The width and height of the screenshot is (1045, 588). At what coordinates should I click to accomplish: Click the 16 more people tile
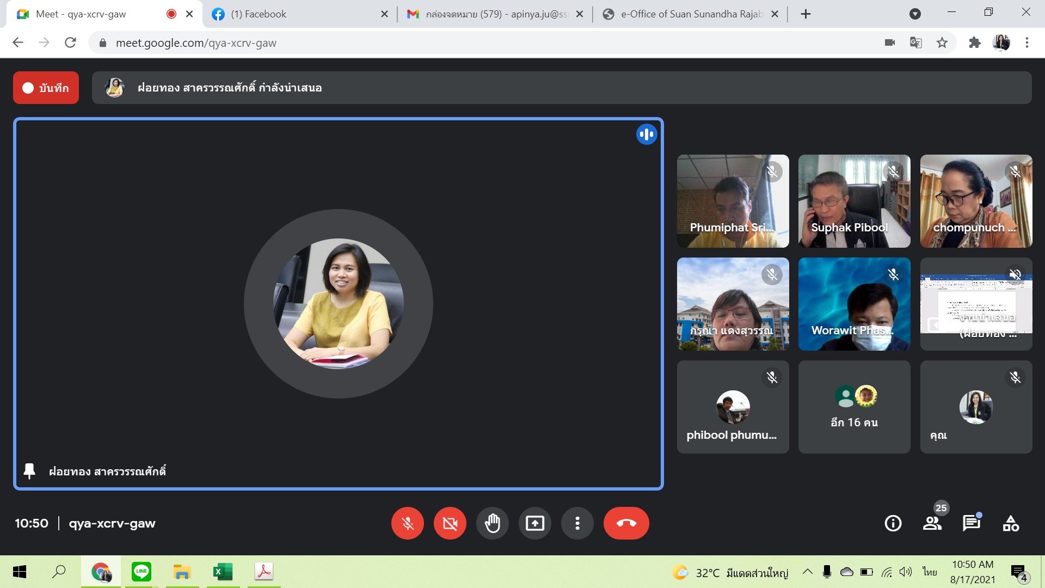(854, 407)
